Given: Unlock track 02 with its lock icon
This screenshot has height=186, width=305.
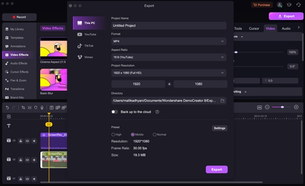Looking at the screenshot, I should click(21, 160).
